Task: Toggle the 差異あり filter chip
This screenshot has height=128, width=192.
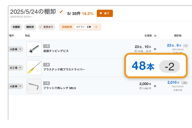Action: pos(46,27)
